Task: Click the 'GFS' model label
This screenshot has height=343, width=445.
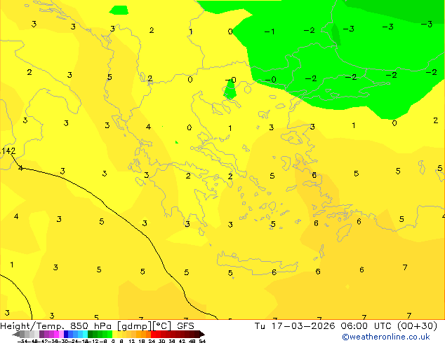Action: coord(185,326)
